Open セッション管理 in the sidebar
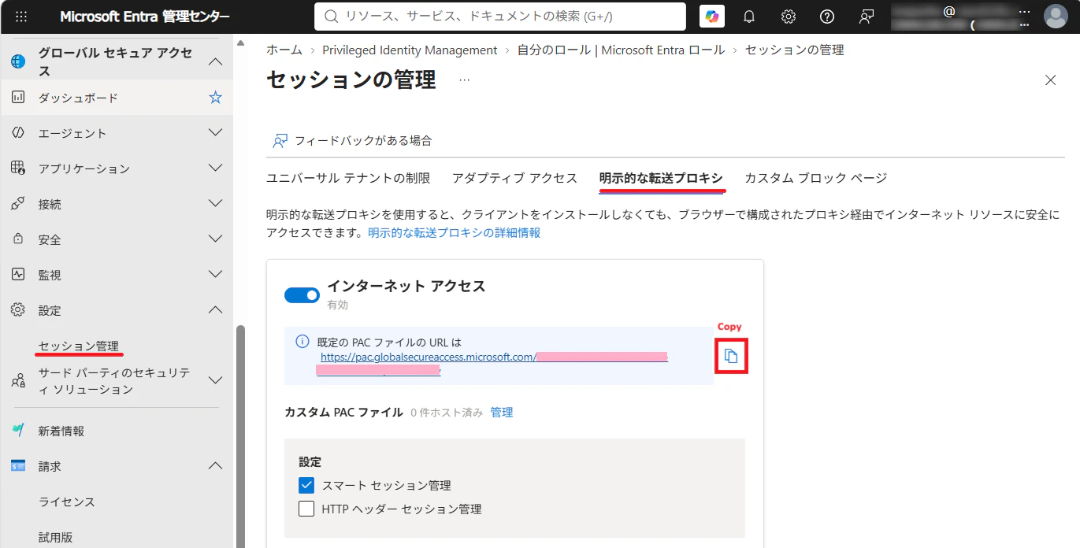 click(x=79, y=346)
